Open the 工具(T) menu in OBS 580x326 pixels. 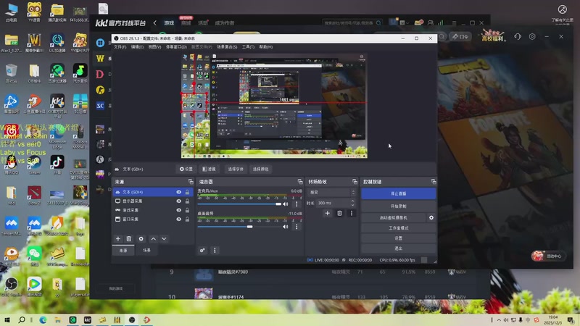(248, 47)
